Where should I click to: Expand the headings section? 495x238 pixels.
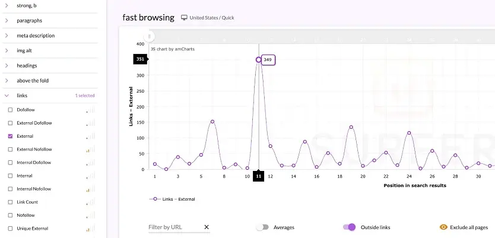point(50,66)
